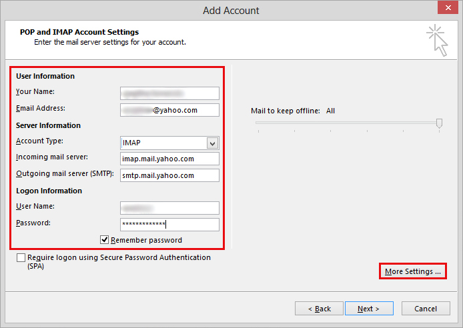
Task: Click the Outgoing mail server SMTP field
Action: 169,175
